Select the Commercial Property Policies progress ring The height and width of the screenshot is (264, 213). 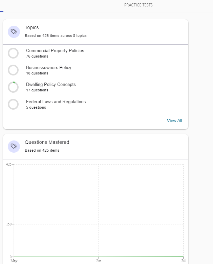tap(13, 53)
